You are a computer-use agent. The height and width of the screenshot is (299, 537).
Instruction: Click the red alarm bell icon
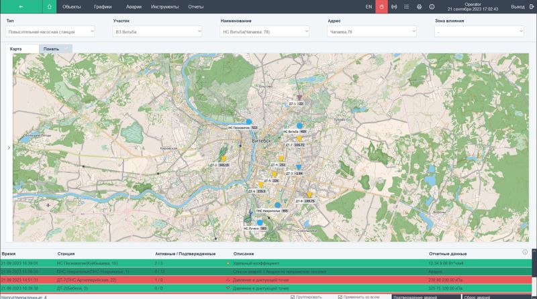(x=381, y=7)
